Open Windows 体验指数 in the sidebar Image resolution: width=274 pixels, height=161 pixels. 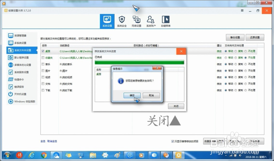pyautogui.click(x=22, y=102)
